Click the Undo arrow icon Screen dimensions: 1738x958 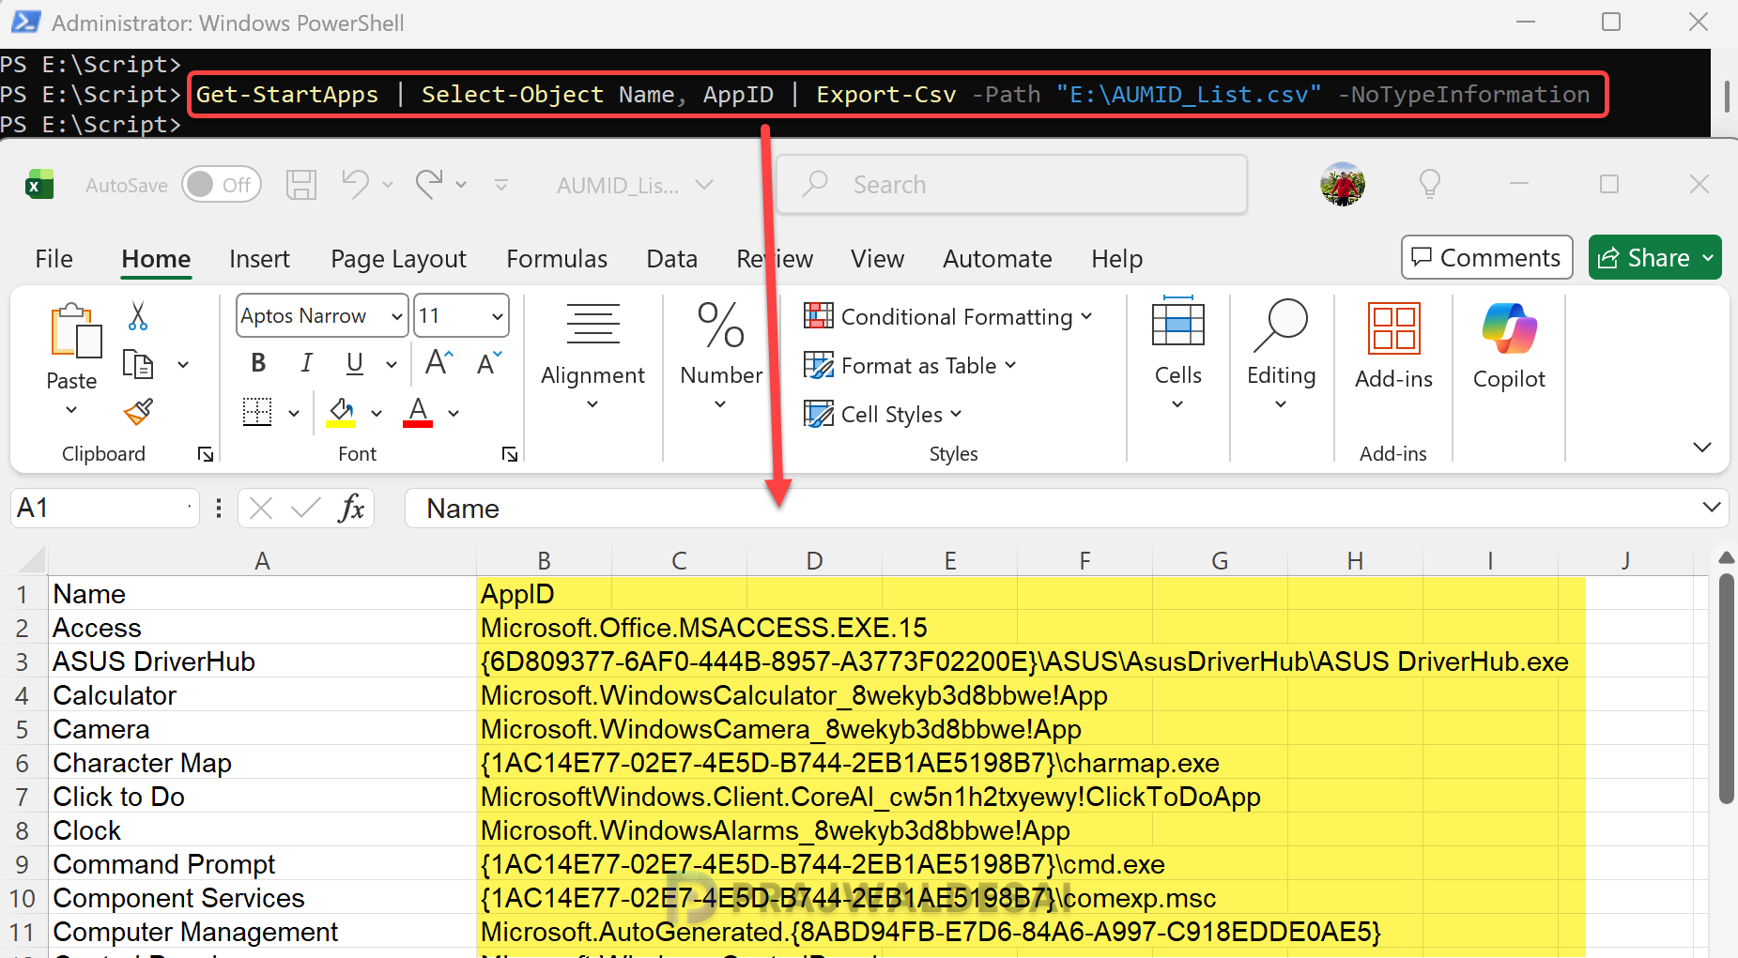point(355,184)
